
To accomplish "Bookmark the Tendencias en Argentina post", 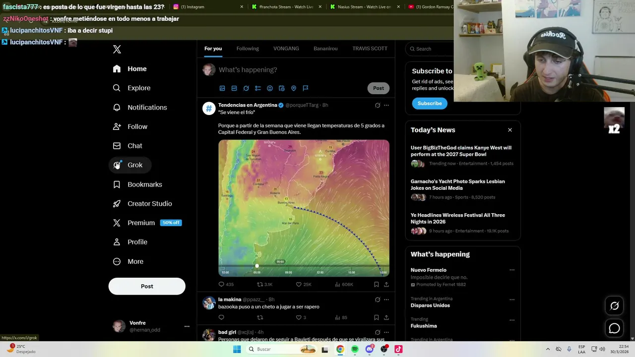I will pos(377,284).
